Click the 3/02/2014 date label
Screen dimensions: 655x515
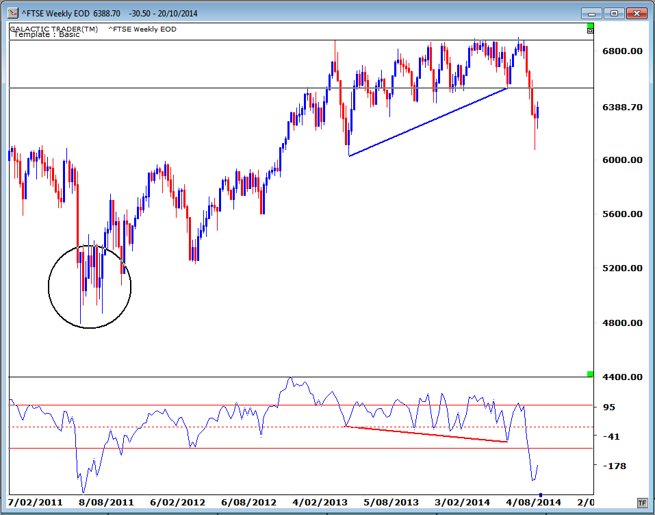[463, 503]
